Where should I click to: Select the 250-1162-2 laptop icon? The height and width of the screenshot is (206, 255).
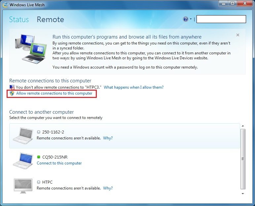tap(23, 136)
